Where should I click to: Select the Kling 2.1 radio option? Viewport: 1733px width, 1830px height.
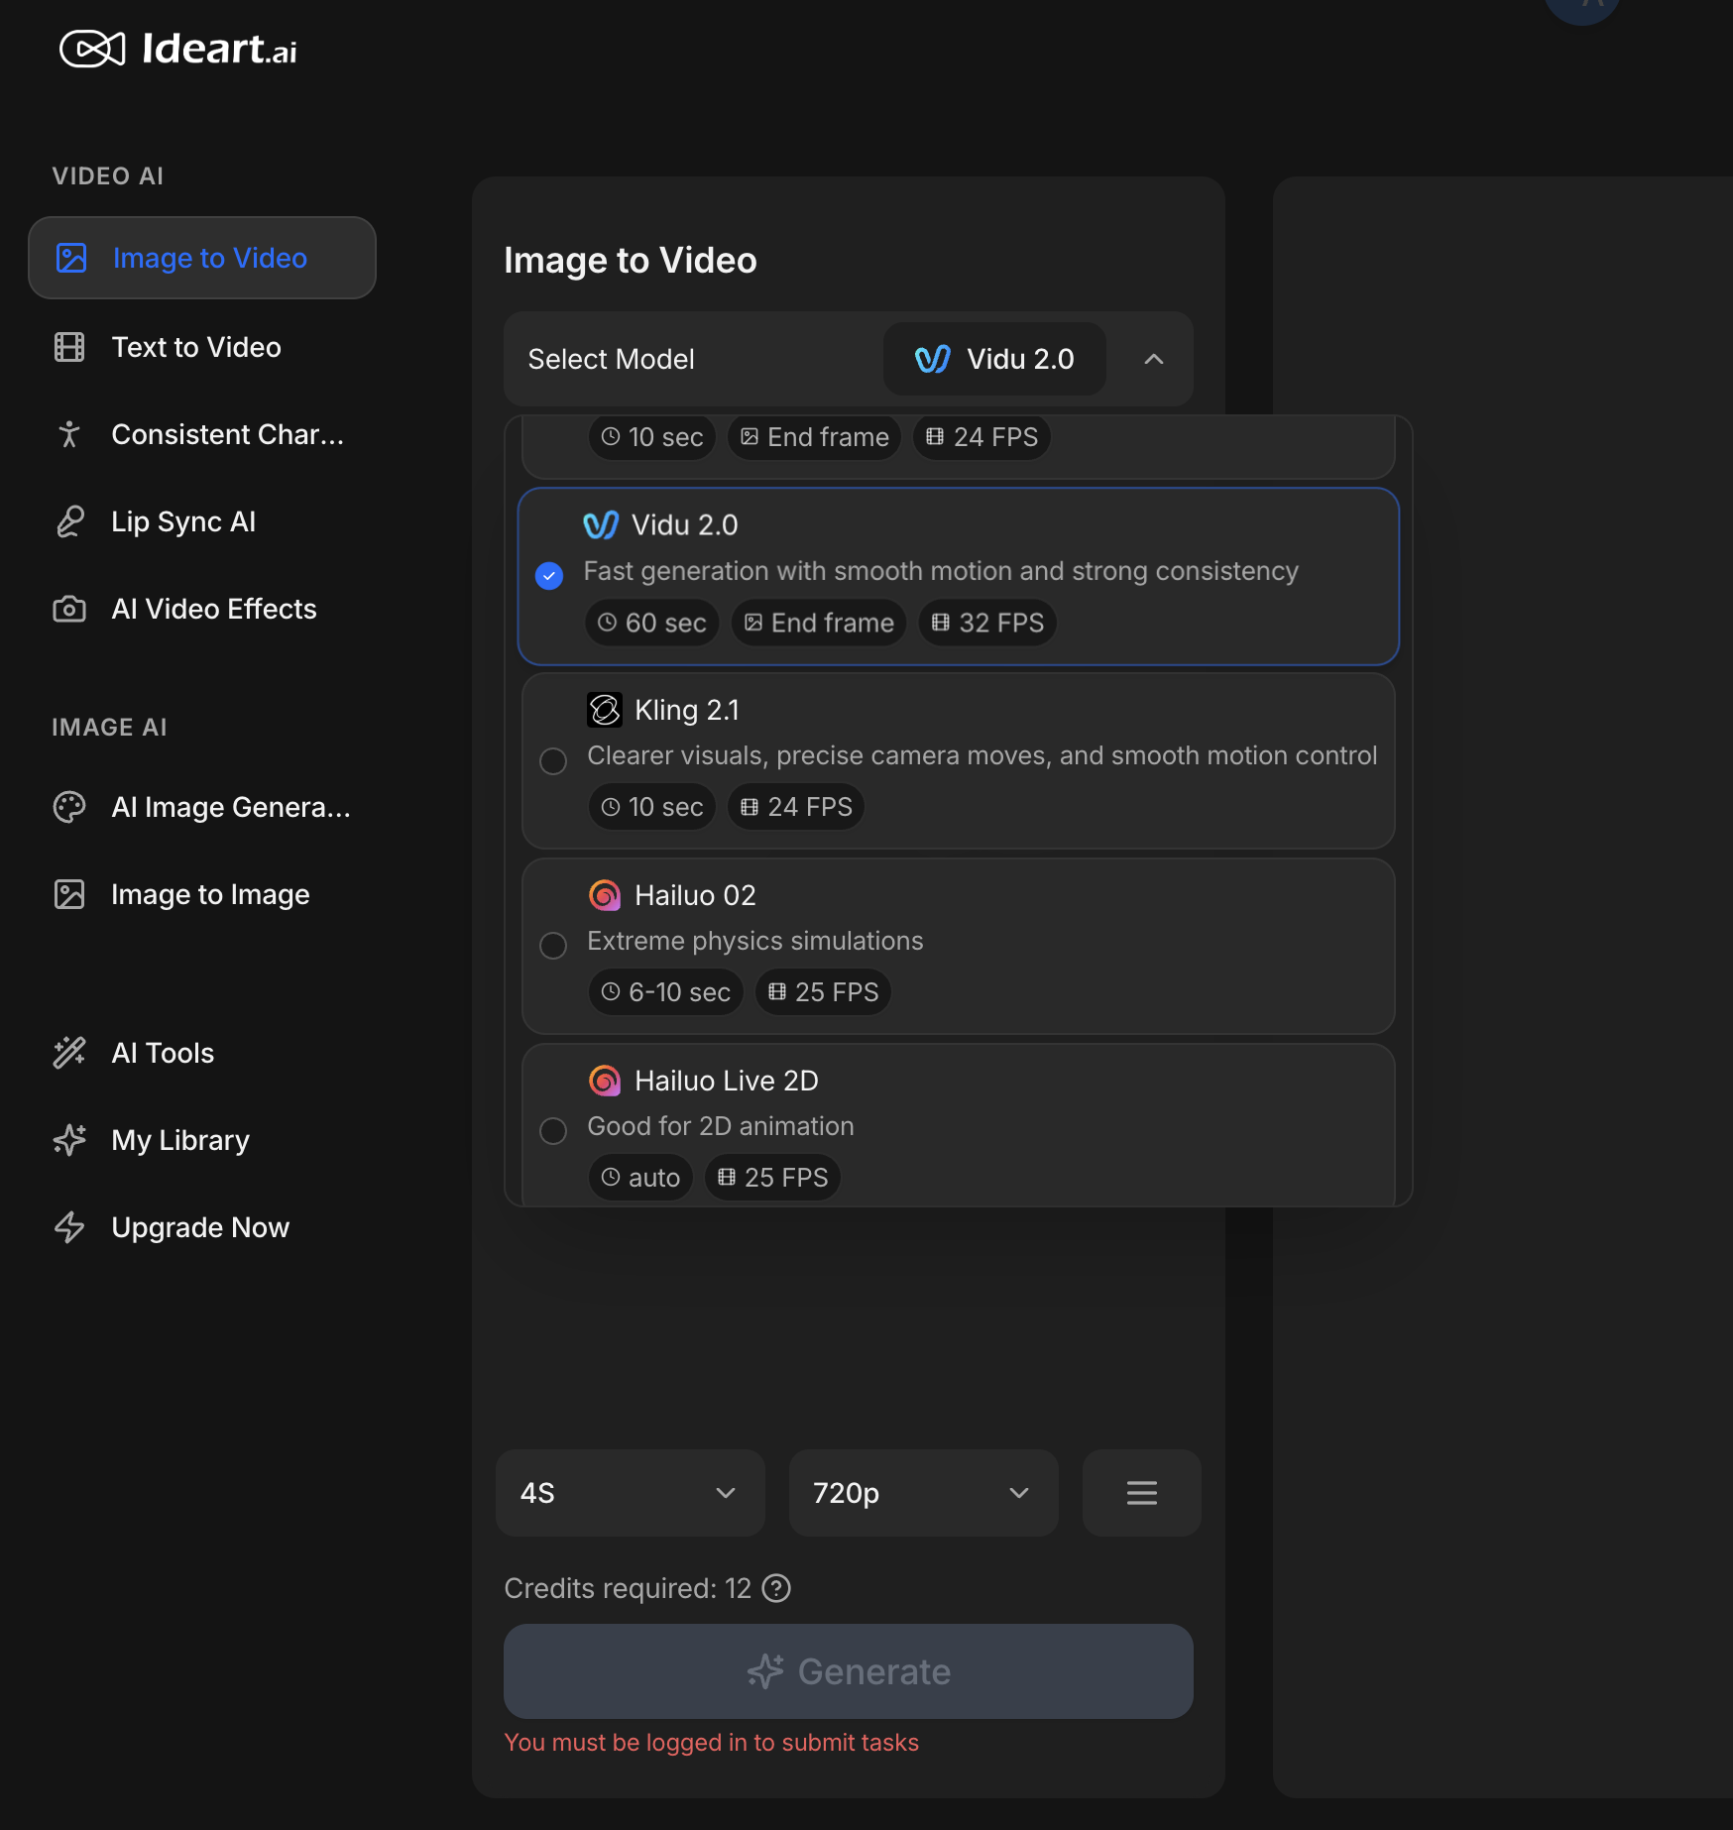click(x=553, y=761)
